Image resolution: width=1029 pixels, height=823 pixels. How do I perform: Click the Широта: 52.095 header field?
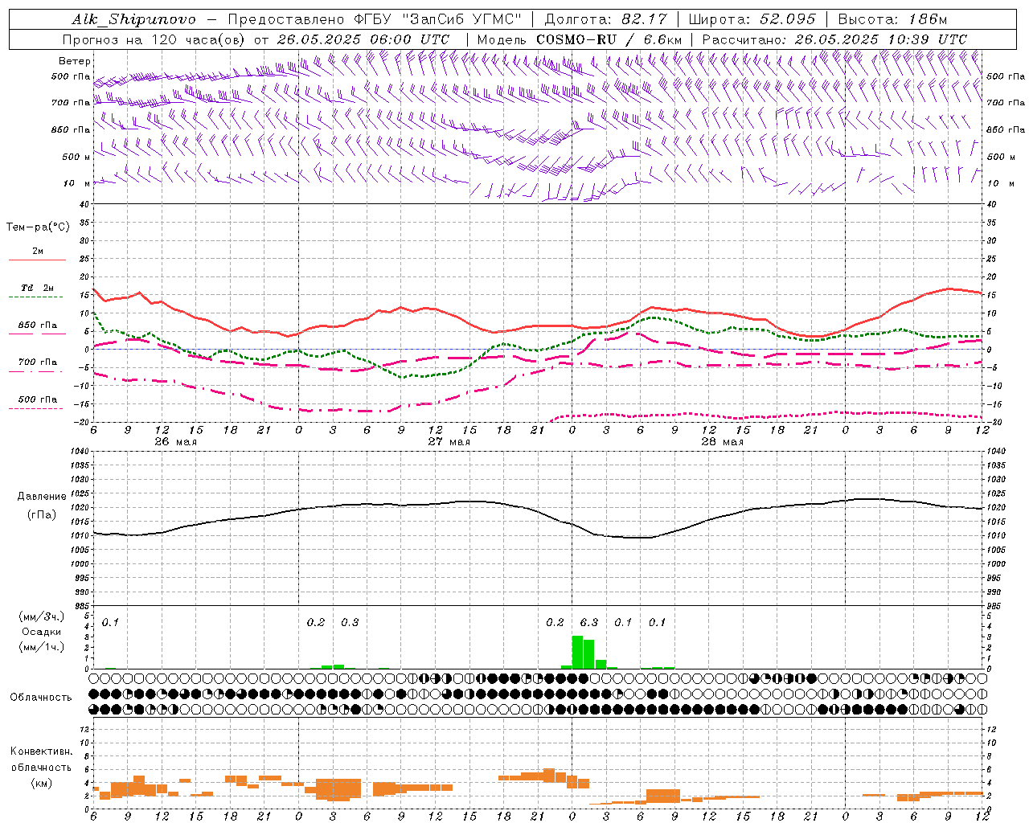[752, 19]
